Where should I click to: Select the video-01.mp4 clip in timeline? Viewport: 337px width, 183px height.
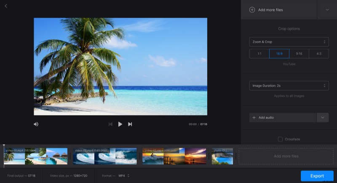(36, 156)
